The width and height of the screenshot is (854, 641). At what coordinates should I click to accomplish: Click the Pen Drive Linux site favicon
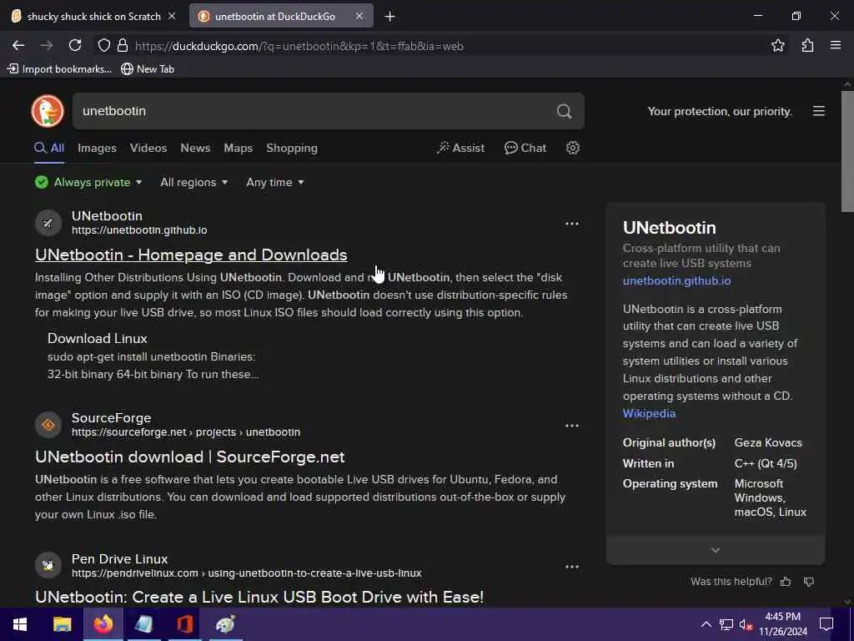pos(48,565)
